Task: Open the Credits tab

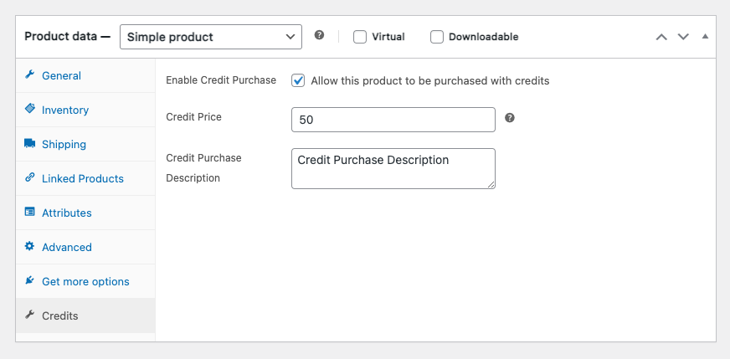Action: pos(59,315)
